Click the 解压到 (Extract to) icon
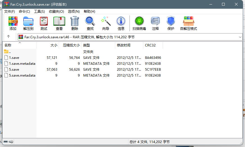245x147 pixels. 28,21
